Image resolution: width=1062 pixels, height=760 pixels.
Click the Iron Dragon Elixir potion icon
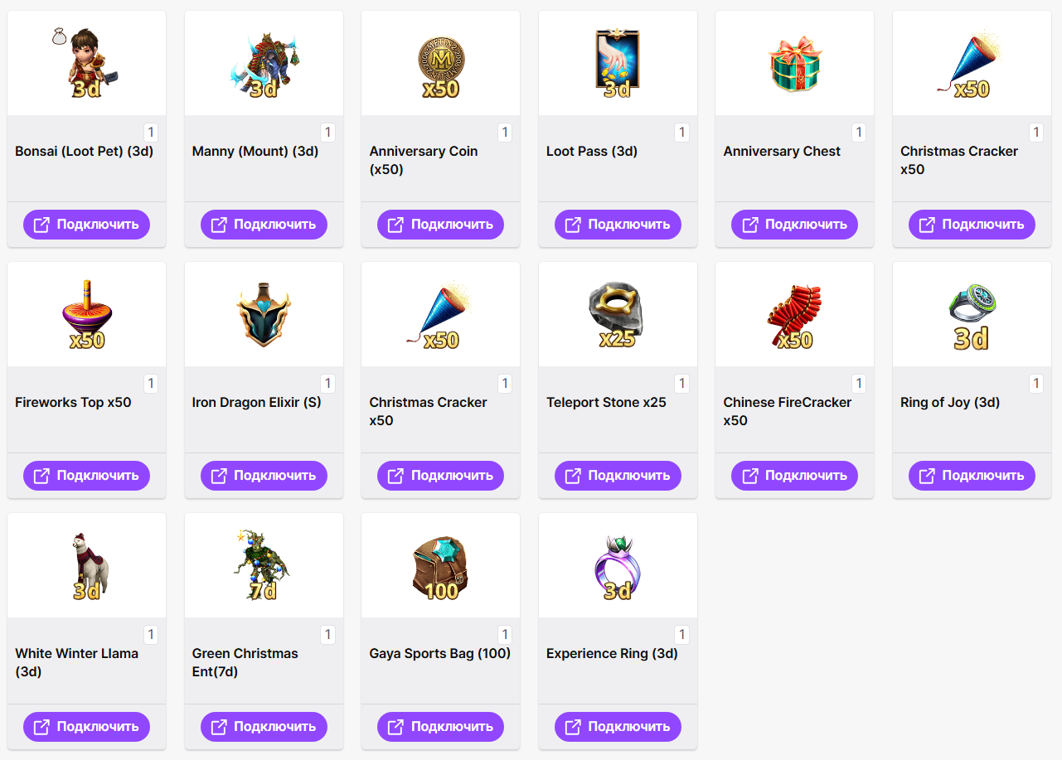click(x=264, y=314)
